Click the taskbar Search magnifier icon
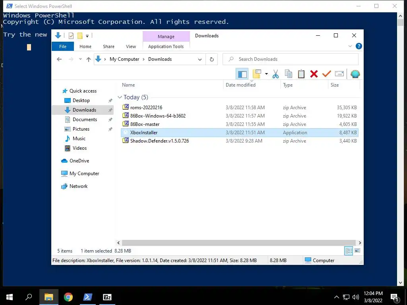Viewport: 407px width, 305px height. pos(29,297)
